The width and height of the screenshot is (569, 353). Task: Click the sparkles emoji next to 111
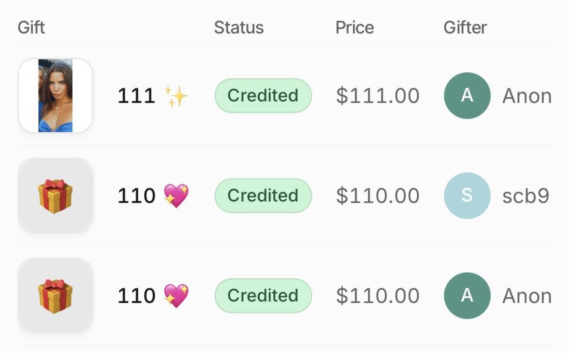pyautogui.click(x=176, y=96)
